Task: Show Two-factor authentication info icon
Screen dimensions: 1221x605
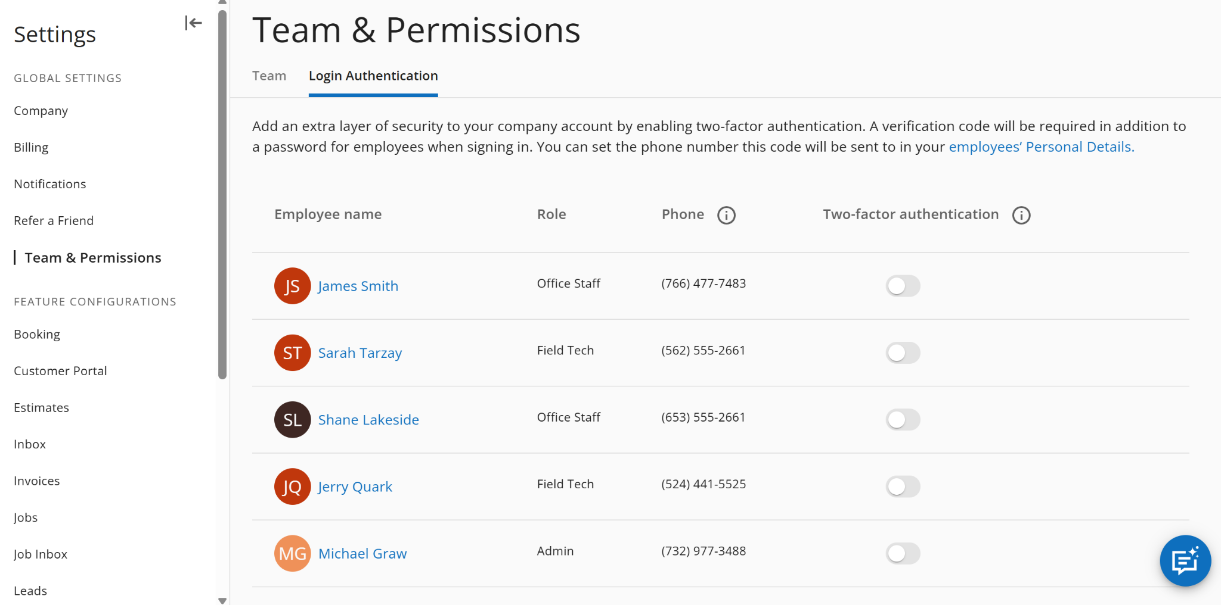Action: tap(1021, 215)
